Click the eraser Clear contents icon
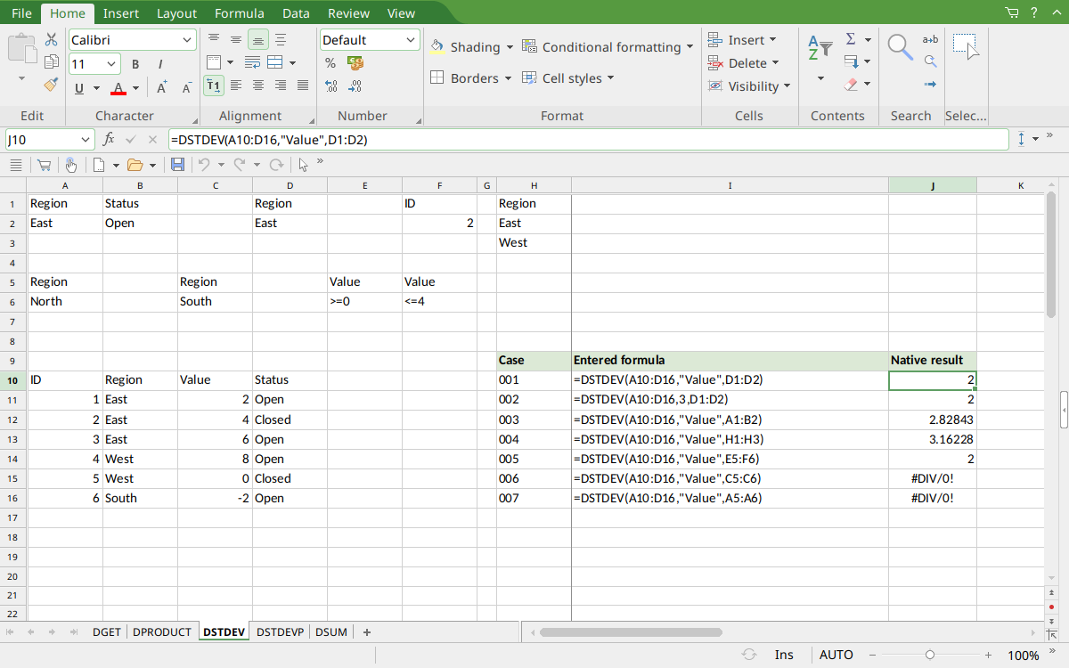Viewport: 1069px width, 668px height. (x=851, y=86)
